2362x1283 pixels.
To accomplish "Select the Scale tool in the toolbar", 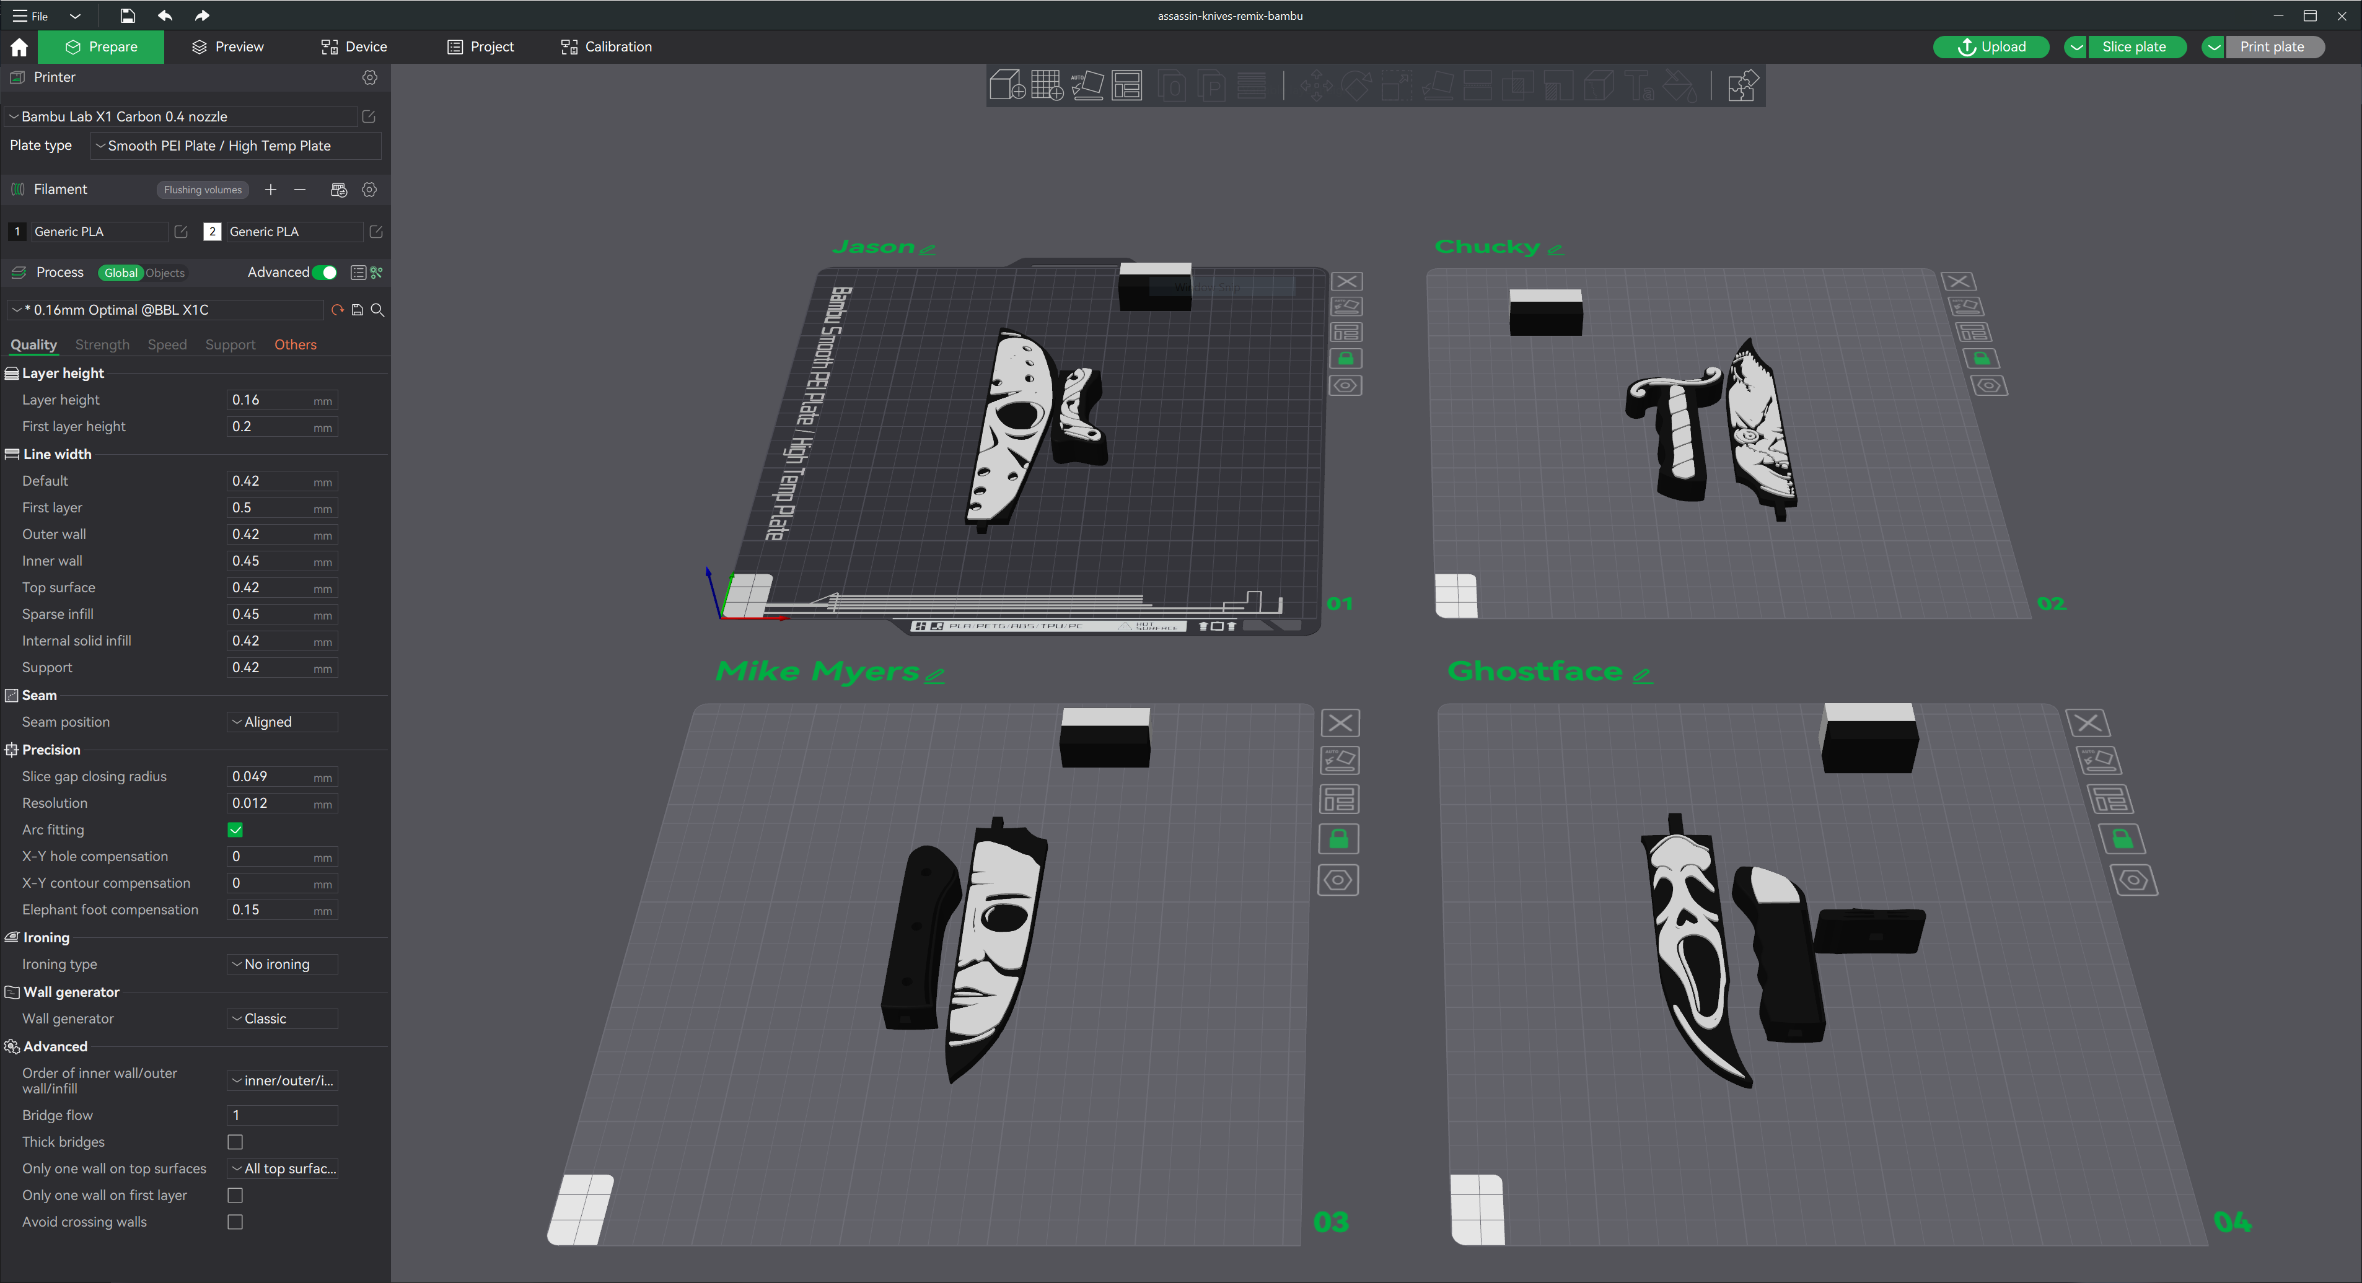I will [x=1397, y=84].
